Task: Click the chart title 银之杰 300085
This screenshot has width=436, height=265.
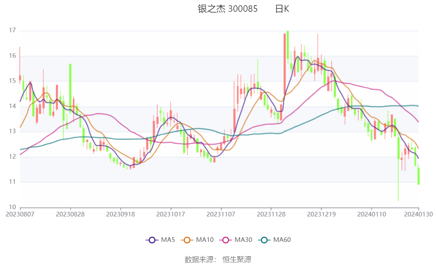Action: point(228,9)
